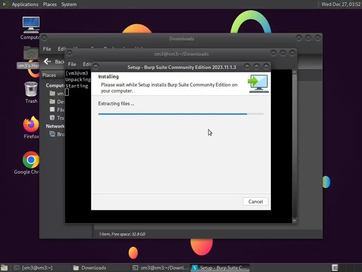Open the Edit menu in the terminal window
Viewport: 362px width, 272px height.
(x=87, y=64)
